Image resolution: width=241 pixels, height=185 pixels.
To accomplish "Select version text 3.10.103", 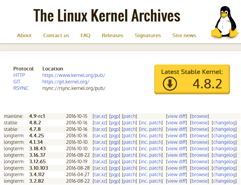I will (x=39, y=168).
